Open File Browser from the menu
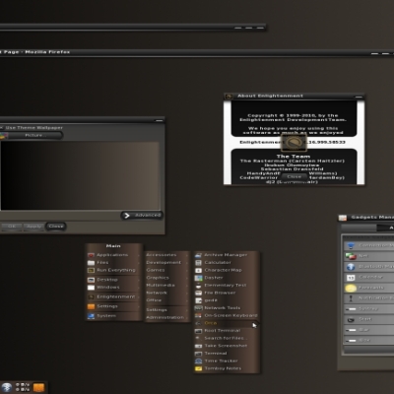 pyautogui.click(x=227, y=293)
